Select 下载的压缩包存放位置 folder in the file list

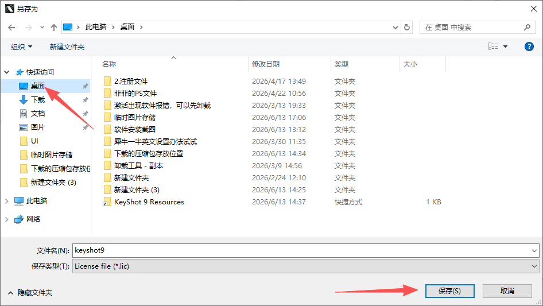coord(149,153)
